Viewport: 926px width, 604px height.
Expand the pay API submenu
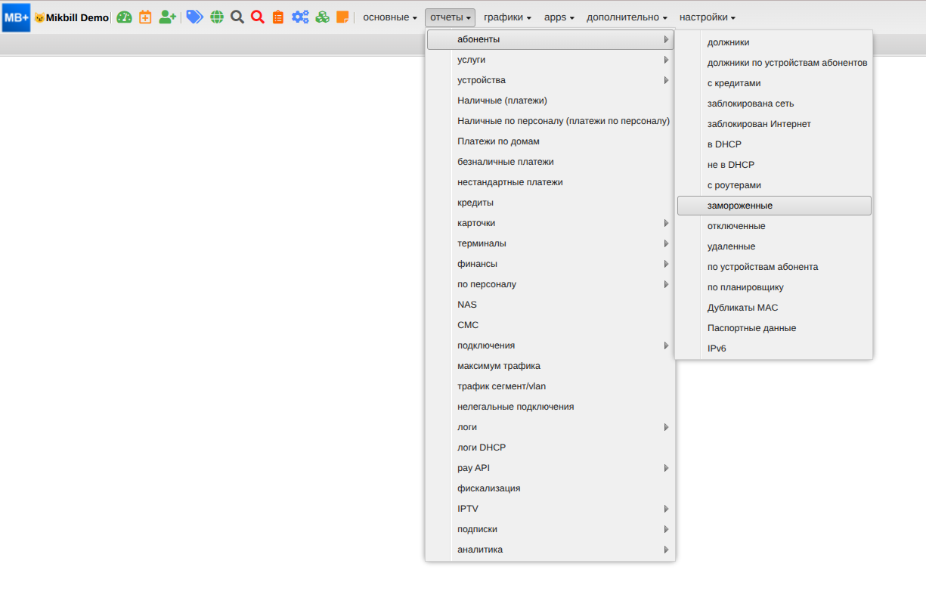click(x=550, y=468)
